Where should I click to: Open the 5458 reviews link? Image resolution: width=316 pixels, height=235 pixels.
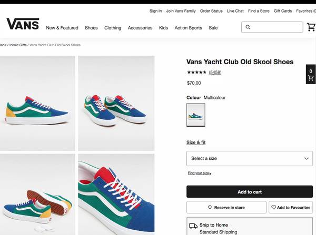tap(215, 72)
